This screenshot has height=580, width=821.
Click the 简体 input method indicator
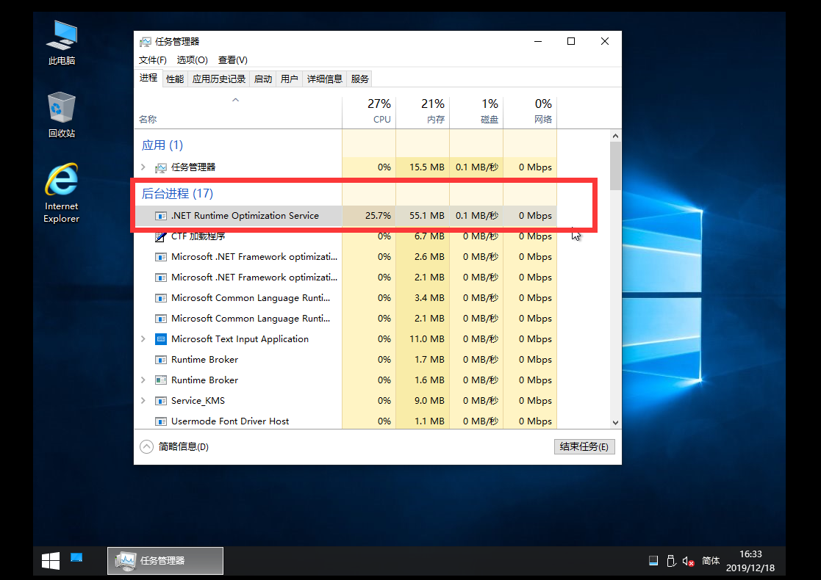point(711,561)
